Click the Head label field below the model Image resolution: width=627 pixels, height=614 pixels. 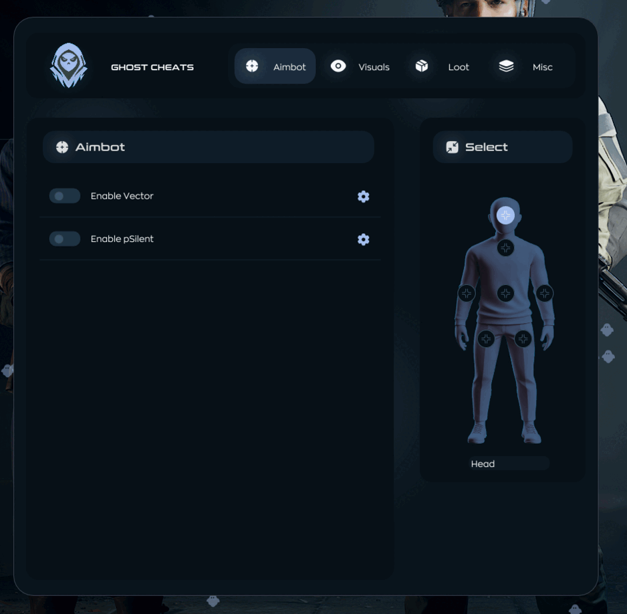(x=508, y=464)
